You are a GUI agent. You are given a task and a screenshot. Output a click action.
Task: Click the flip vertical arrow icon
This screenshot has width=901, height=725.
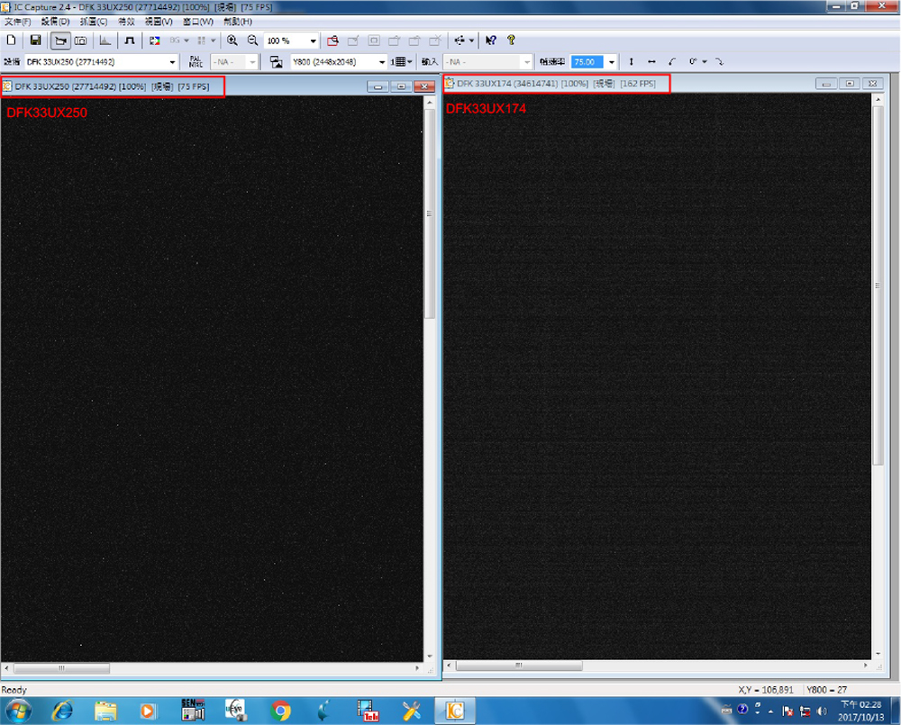tap(631, 62)
